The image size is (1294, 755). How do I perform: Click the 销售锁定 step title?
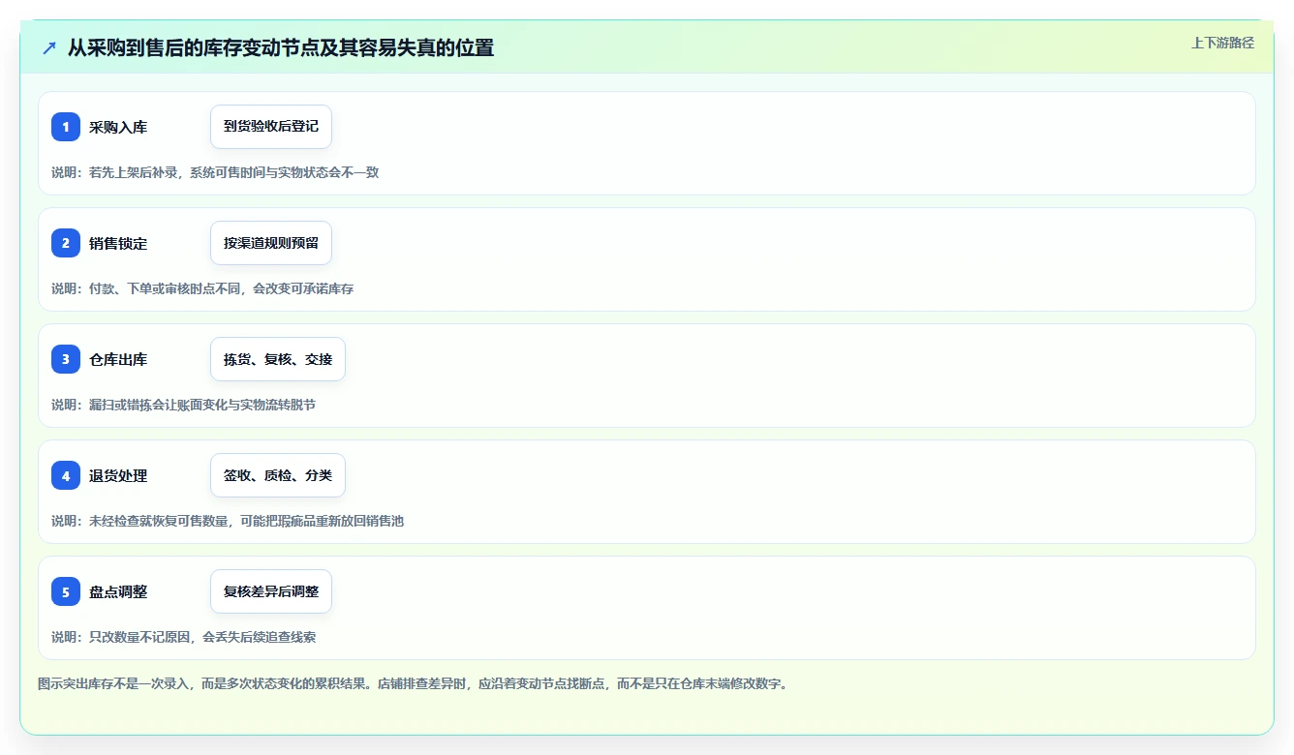pyautogui.click(x=118, y=243)
